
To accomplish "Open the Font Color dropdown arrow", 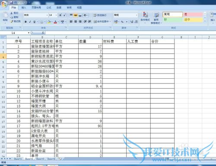I will click(x=58, y=22).
